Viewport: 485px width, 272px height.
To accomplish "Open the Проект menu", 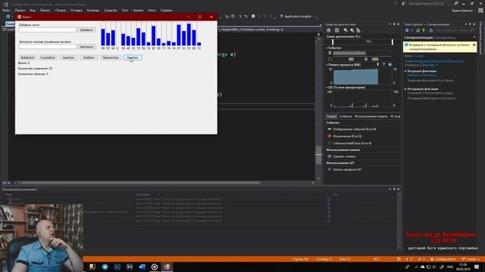I will pyautogui.click(x=45, y=10).
